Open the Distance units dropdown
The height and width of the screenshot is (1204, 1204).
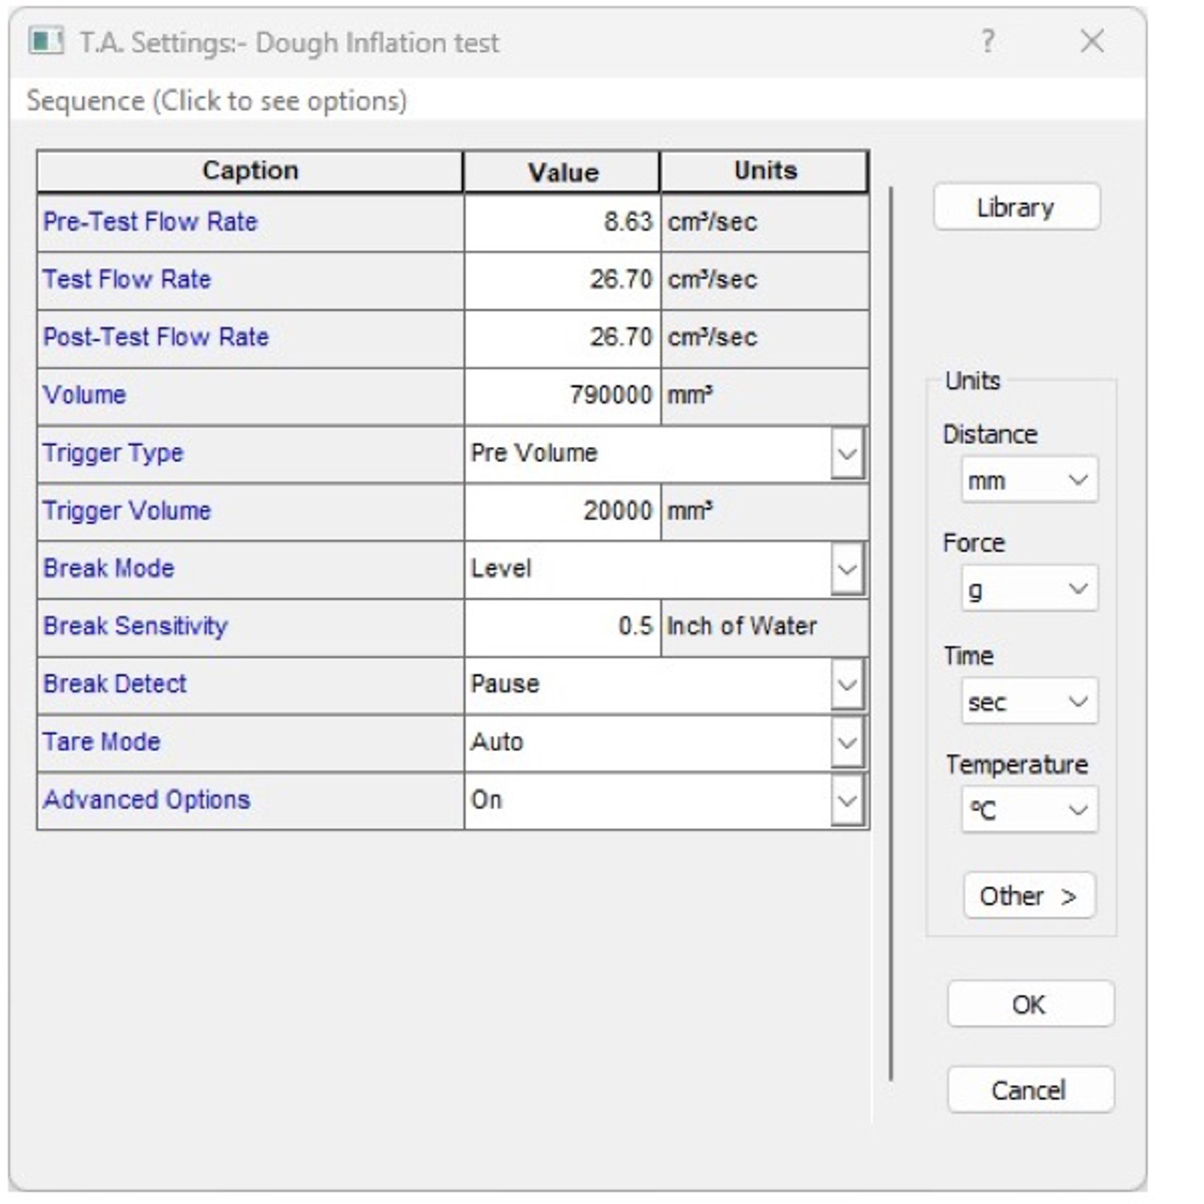[1029, 479]
